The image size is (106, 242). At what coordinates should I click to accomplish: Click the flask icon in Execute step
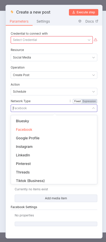(74, 12)
